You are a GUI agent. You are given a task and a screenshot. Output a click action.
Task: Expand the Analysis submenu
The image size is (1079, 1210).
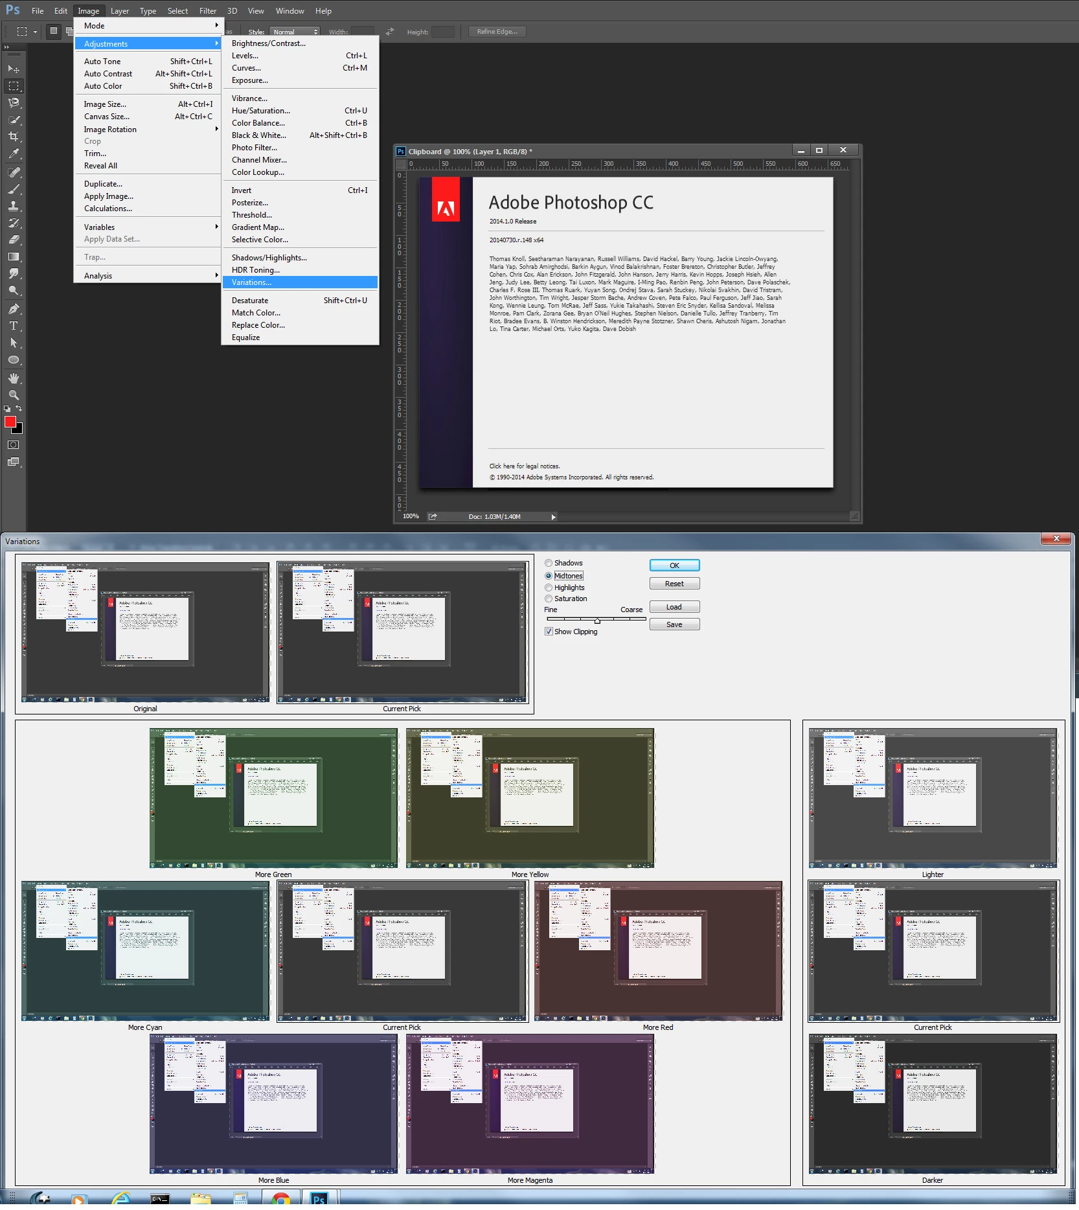coord(148,275)
